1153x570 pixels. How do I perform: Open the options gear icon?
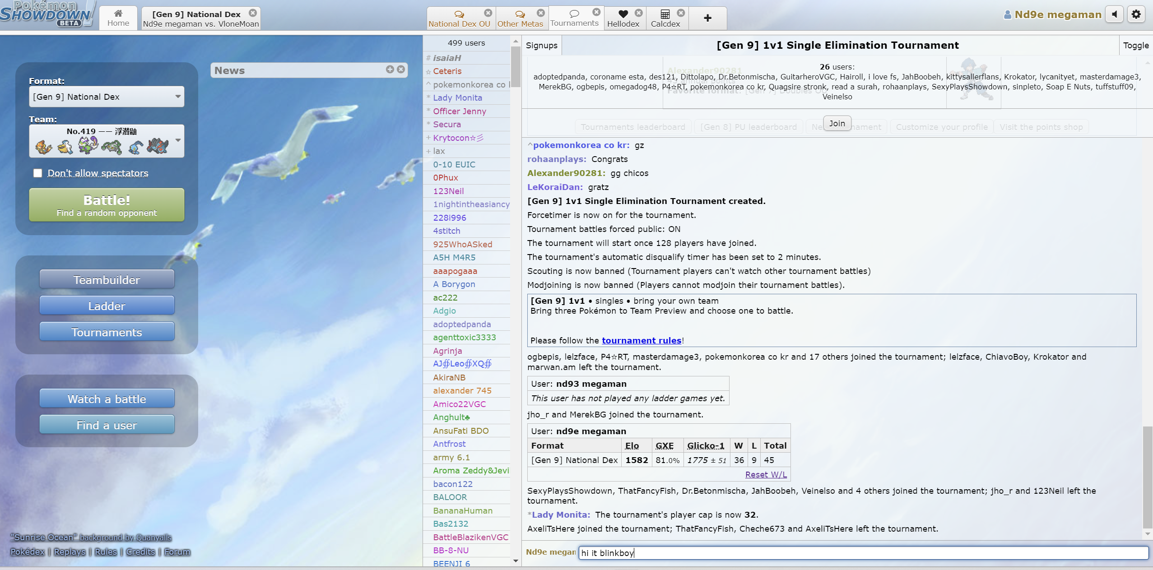[x=1136, y=14]
